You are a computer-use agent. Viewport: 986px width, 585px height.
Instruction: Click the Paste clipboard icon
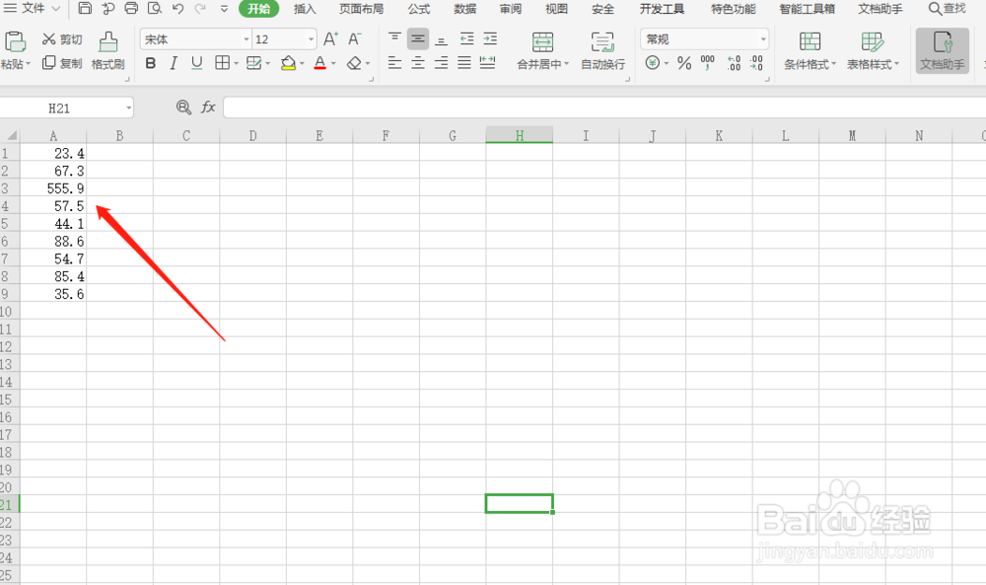[x=15, y=41]
